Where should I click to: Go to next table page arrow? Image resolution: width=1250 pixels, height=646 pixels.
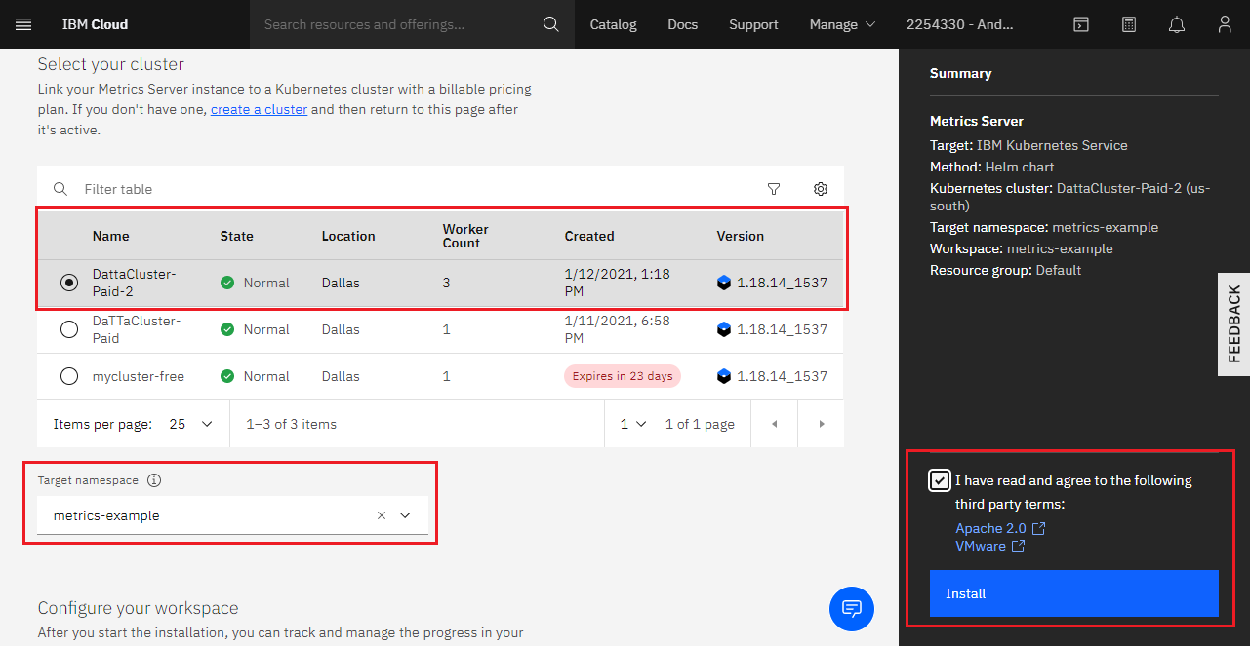(x=822, y=424)
